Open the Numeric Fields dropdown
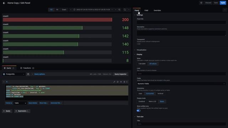228x128 pixels. (181, 84)
